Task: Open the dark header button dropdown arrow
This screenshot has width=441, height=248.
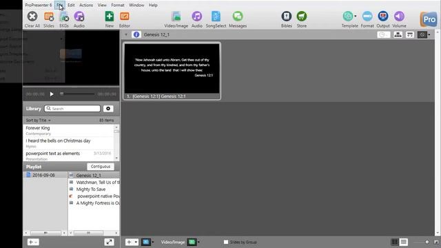Action: pyautogui.click(x=429, y=34)
